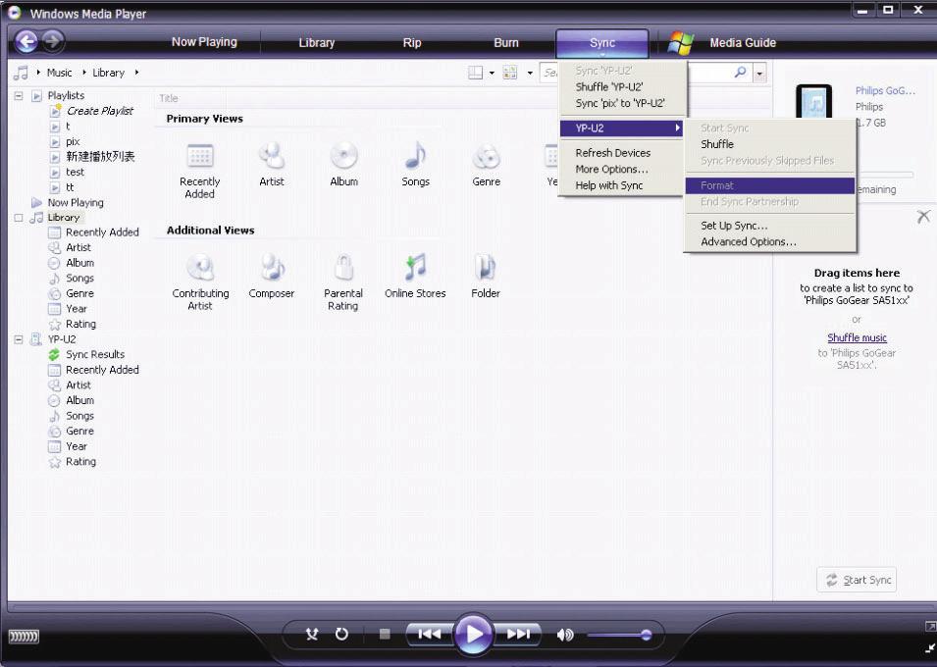
Task: Click the Next track button
Action: (519, 634)
